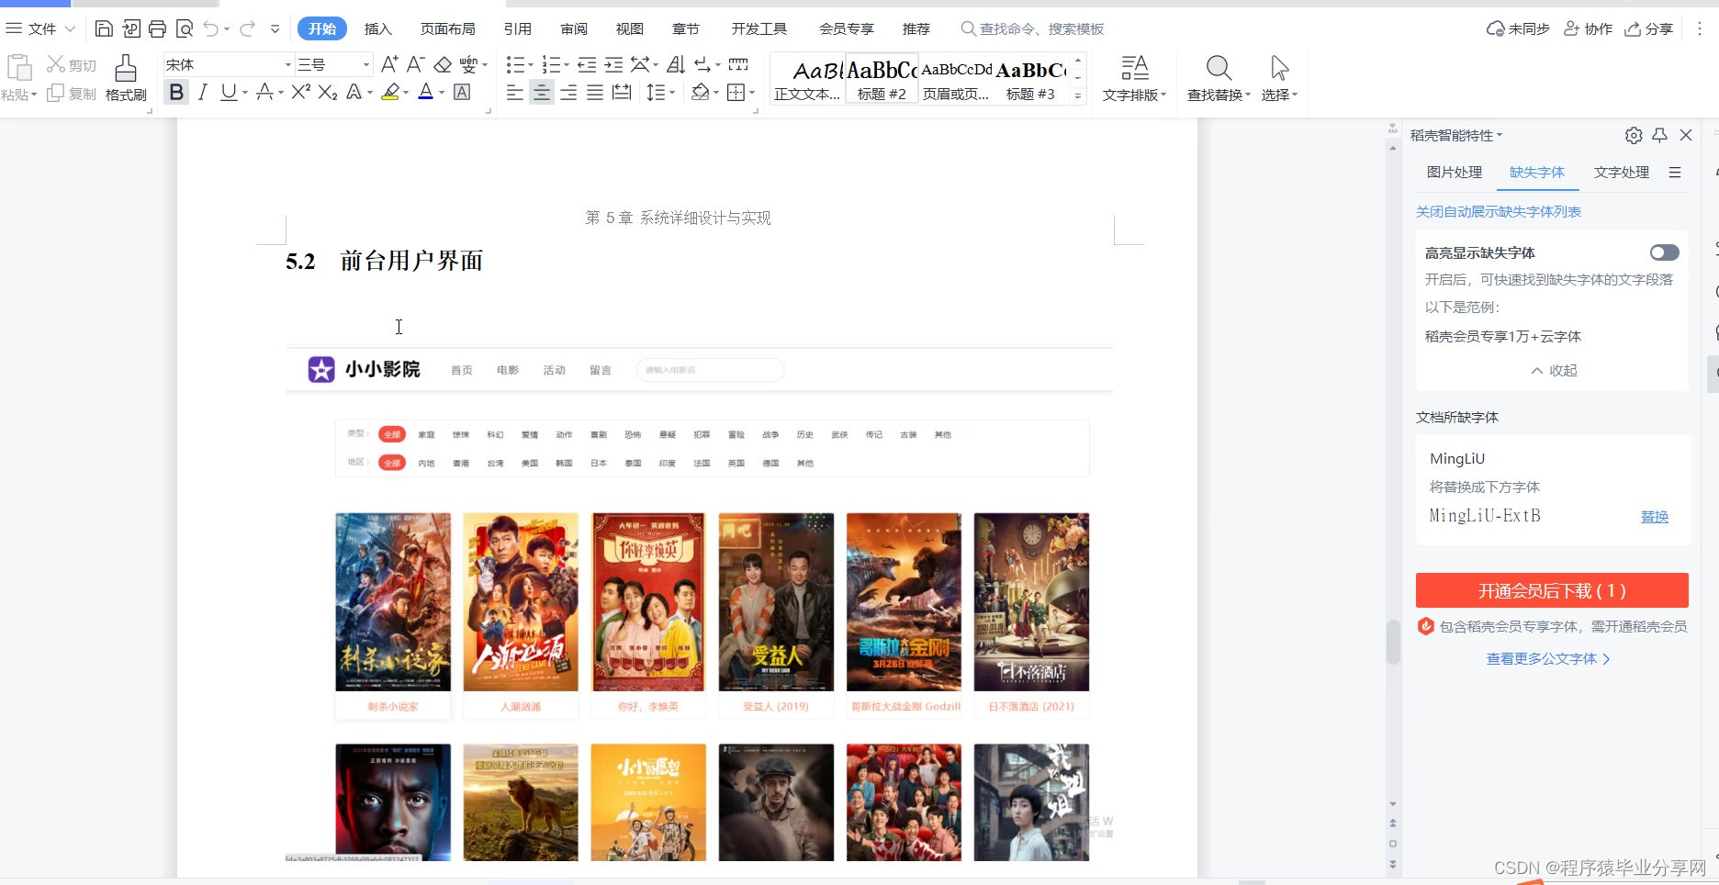Open Text Layout (文字排版) dropdown

1135,78
